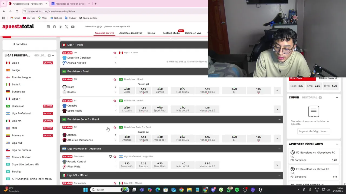Bet Empate 1.65 for Cruzeiro vs Sport Recife
Image resolution: width=346 pixels, height=194 pixels.
pos(143,109)
